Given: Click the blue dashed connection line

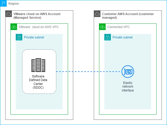Looking at the screenshot, I should point(89,71).
